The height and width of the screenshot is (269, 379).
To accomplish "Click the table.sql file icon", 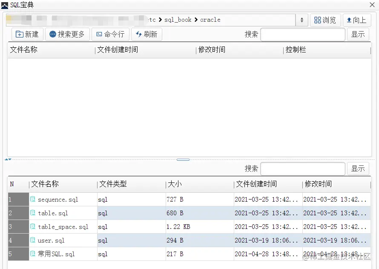I will 33,213.
